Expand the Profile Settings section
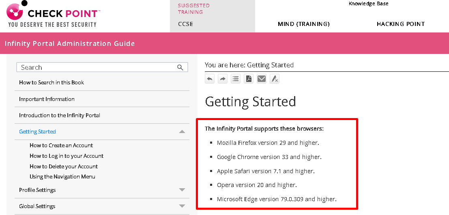This screenshot has width=449, height=215. pos(182,190)
